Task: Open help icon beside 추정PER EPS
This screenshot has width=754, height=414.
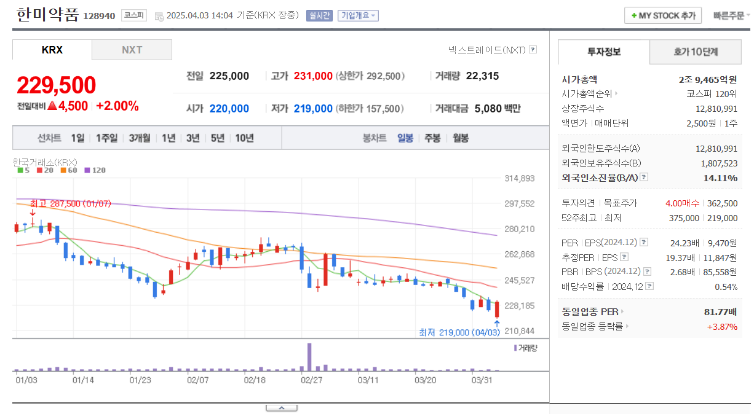Action: coord(624,257)
